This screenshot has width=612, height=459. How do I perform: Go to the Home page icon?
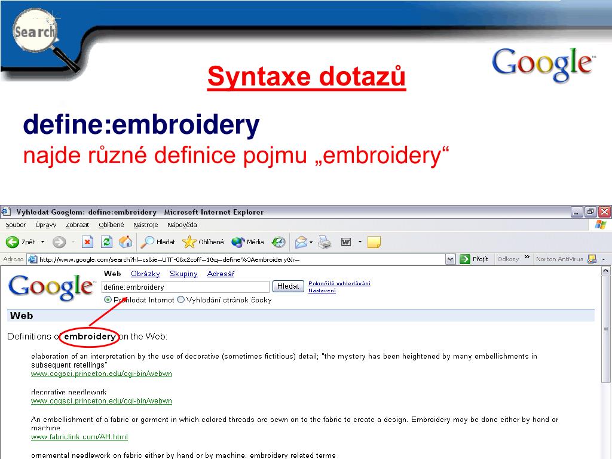126,242
